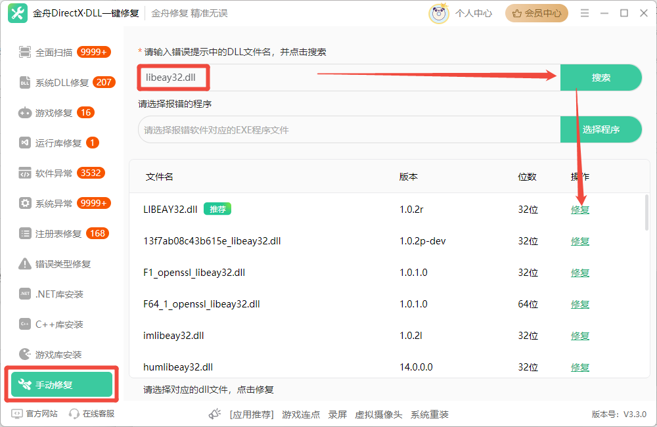Click the app recommendation rocket icon
Image resolution: width=657 pixels, height=427 pixels.
coord(215,414)
